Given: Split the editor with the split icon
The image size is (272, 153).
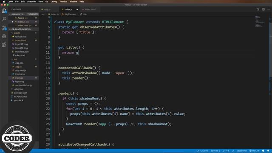Looking at the screenshot, I should pyautogui.click(x=263, y=9).
